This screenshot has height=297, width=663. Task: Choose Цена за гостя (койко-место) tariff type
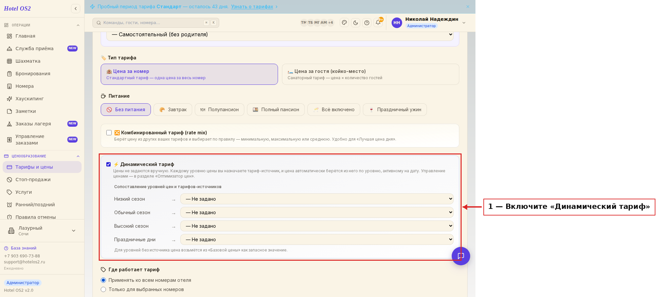[370, 74]
